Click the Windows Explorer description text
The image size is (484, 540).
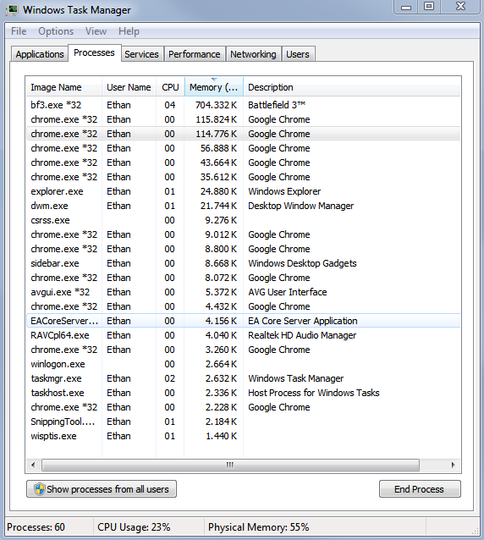[284, 191]
